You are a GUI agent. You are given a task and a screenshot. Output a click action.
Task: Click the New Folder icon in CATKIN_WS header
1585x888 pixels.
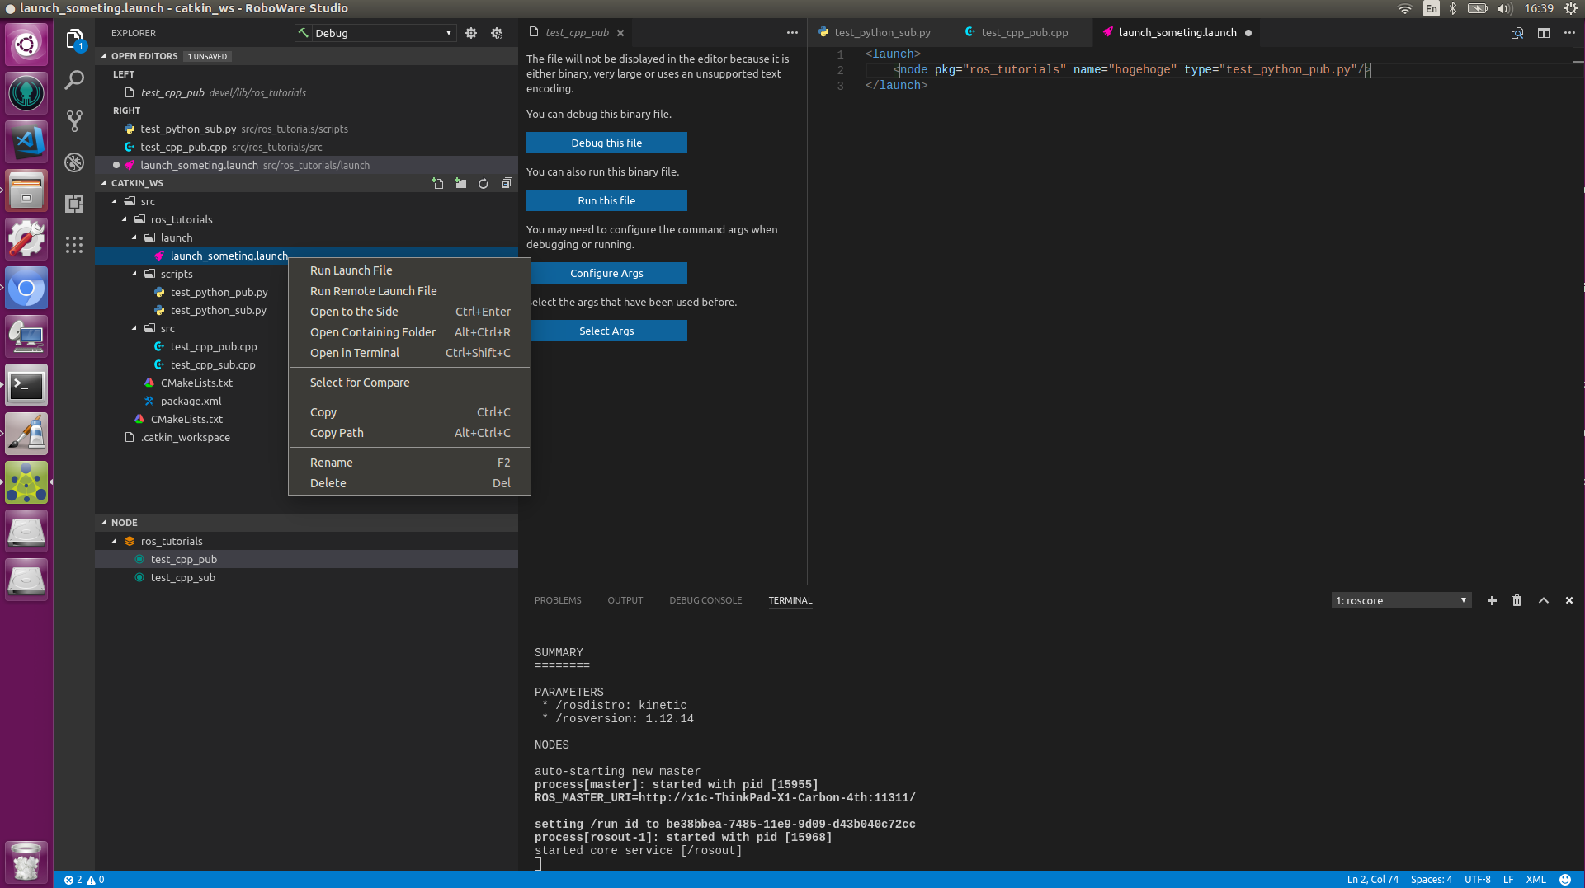(x=460, y=183)
